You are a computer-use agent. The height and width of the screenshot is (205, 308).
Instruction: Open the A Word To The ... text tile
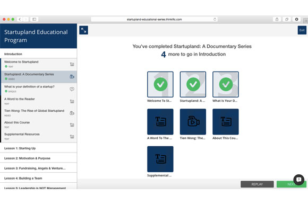coord(160,122)
